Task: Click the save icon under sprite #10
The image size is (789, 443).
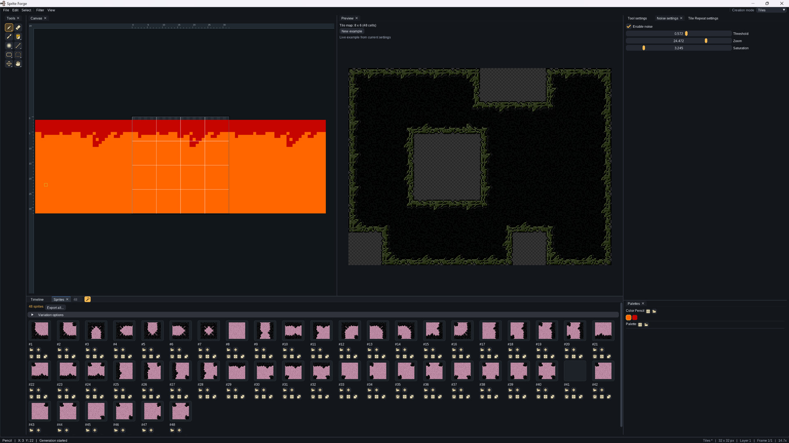Action: tap(285, 356)
